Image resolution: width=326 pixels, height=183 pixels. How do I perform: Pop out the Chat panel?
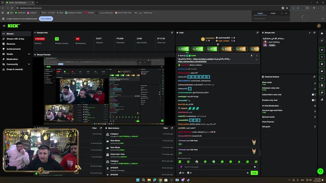257,33
